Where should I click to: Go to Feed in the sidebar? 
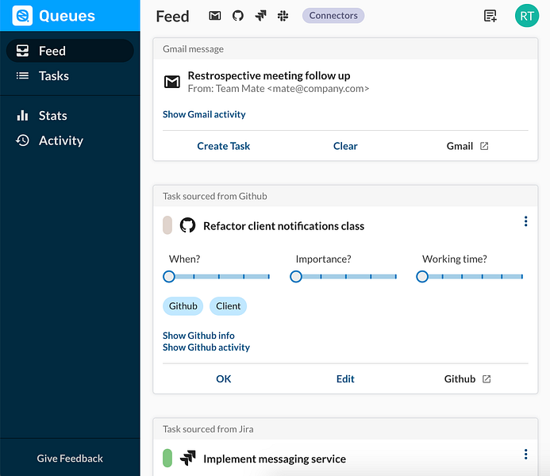pyautogui.click(x=70, y=51)
